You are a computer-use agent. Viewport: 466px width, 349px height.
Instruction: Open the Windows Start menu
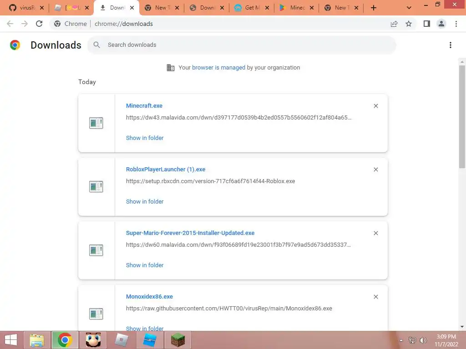pos(11,340)
